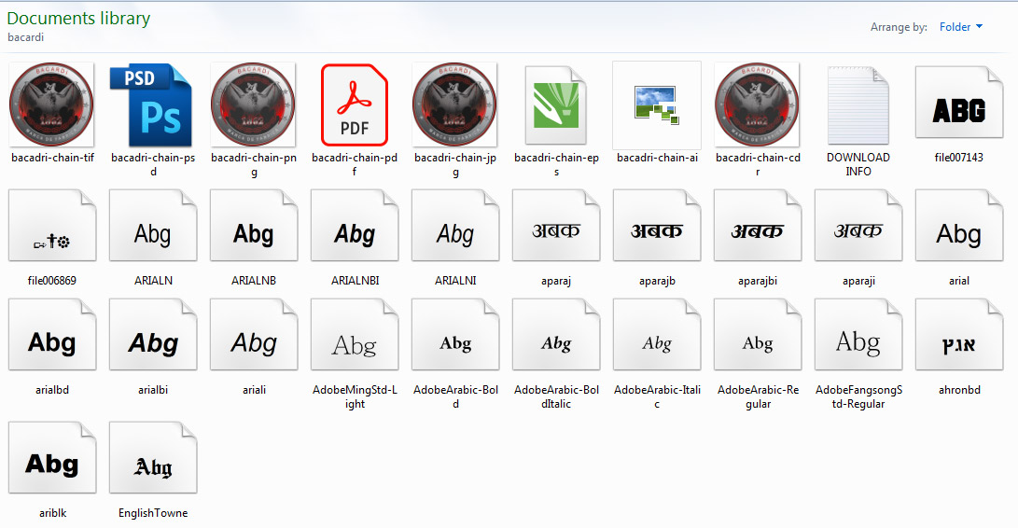Screen dimensions: 1018x528
Task: Click the dropdown arrow next to Folder
Action: pyautogui.click(x=979, y=27)
